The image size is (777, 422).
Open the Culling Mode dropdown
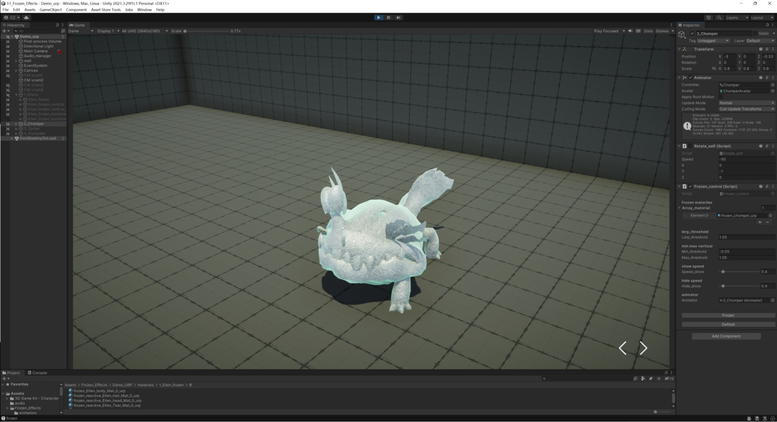tap(746, 109)
